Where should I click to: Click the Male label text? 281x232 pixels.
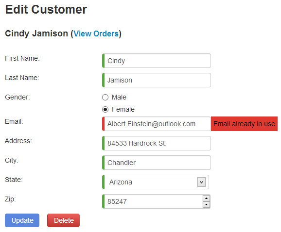coord(119,97)
